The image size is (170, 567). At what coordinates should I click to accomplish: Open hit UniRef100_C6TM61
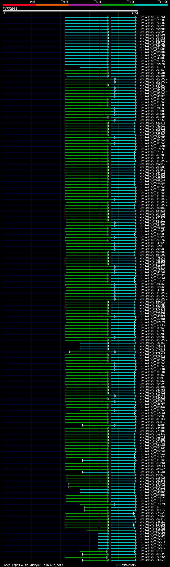pyautogui.click(x=152, y=17)
